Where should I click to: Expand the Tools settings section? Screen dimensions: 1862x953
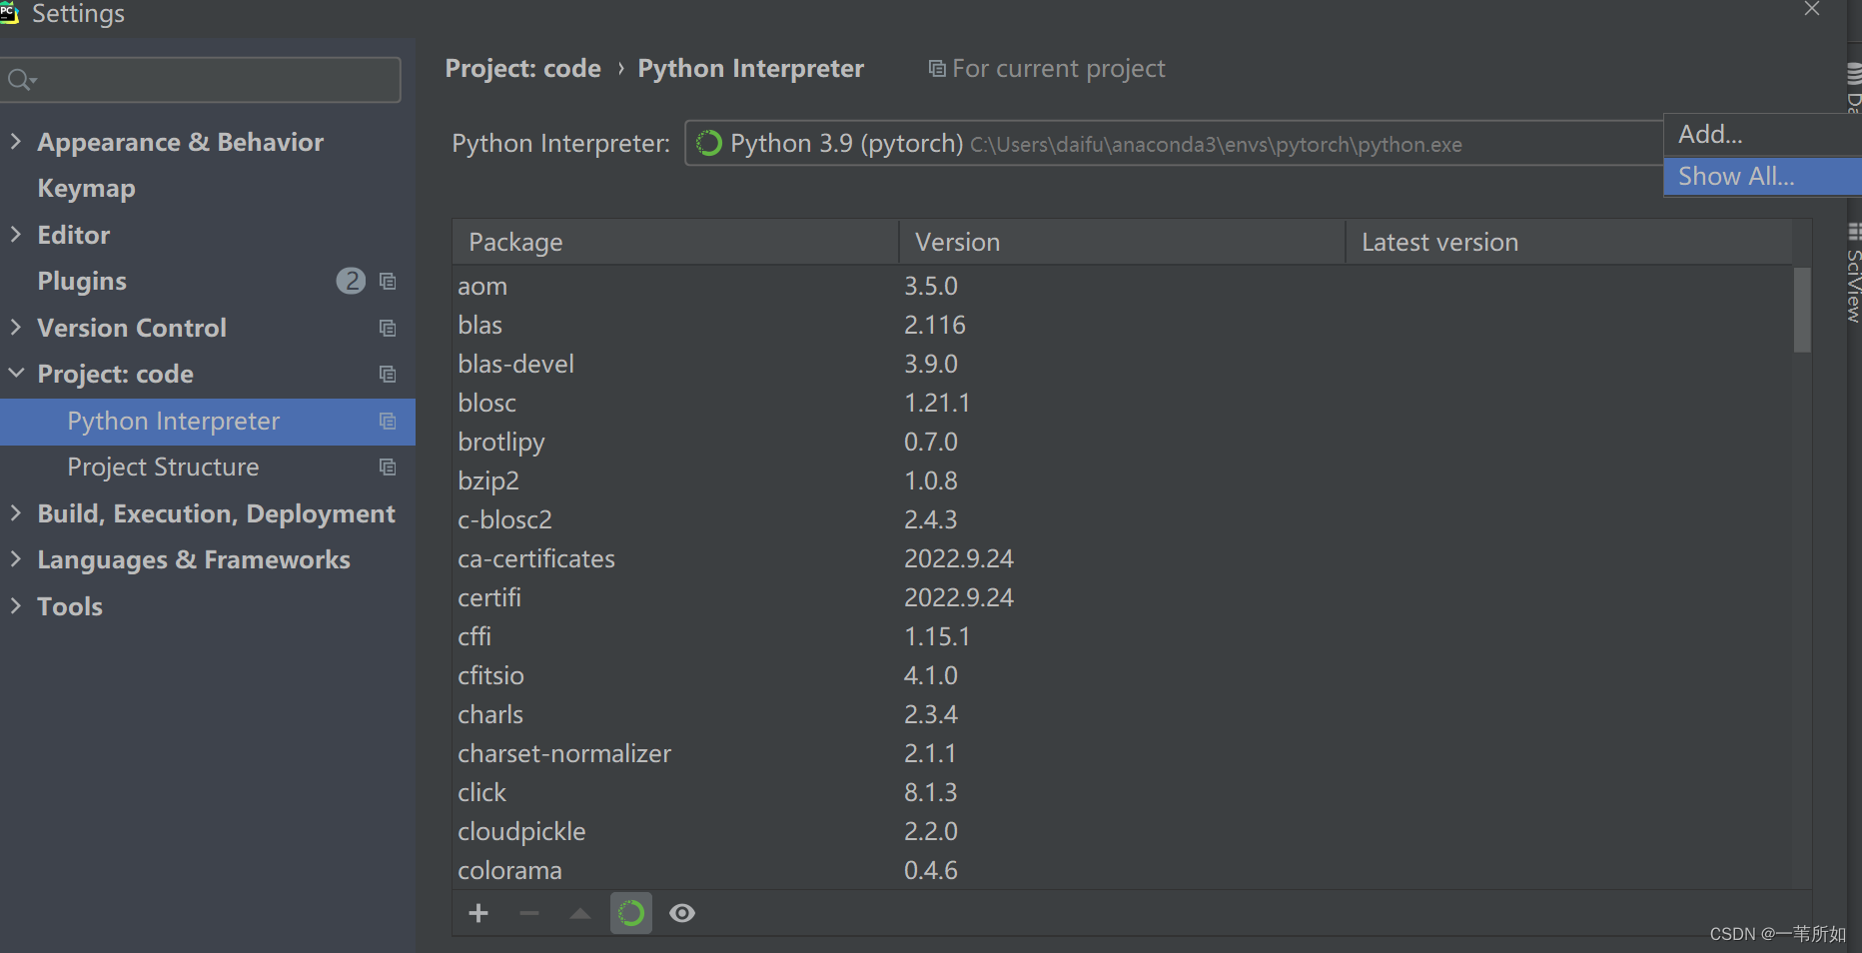15,605
